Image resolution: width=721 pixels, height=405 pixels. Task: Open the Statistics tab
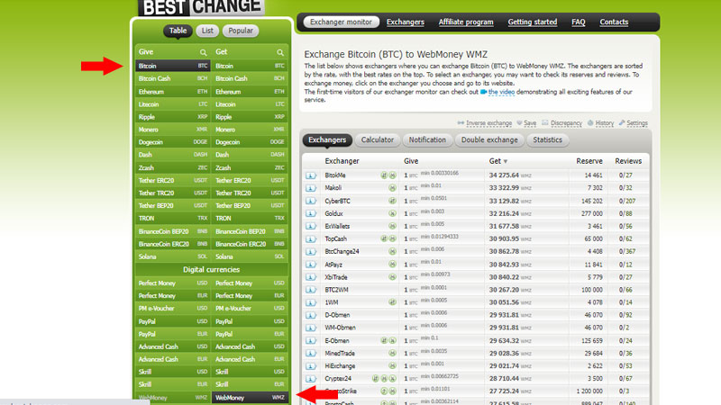point(547,140)
